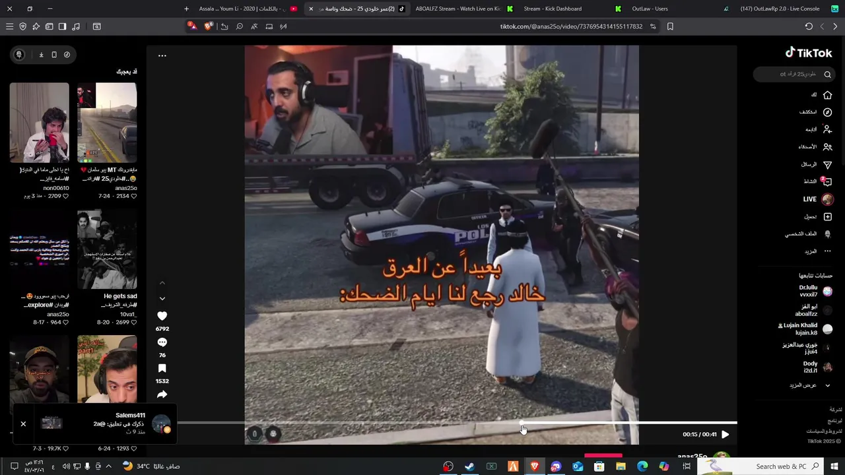Image resolution: width=845 pixels, height=475 pixels.
Task: Open browser hamburger menu
Action: [x=9, y=26]
